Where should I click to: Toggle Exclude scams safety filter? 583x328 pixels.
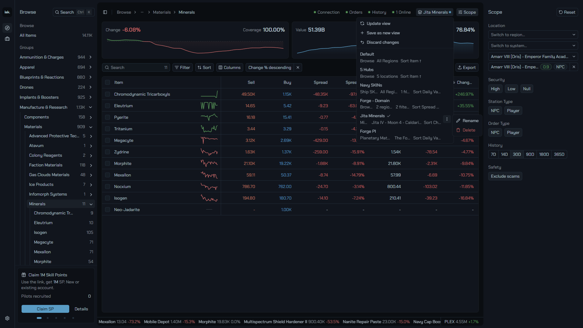click(x=505, y=176)
